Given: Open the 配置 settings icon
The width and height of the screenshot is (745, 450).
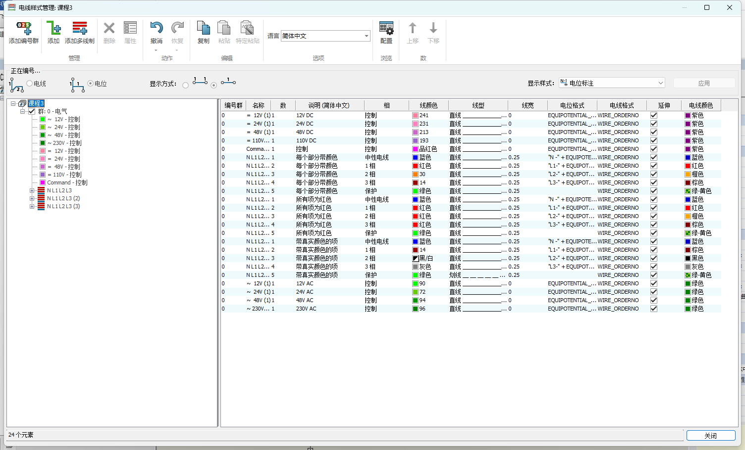Looking at the screenshot, I should coord(386,29).
